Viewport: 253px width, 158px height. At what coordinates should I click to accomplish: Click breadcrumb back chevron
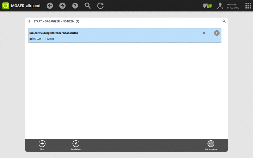coord(29,21)
